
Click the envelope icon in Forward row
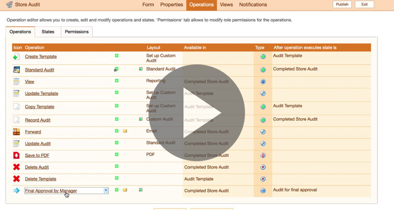[125, 131]
